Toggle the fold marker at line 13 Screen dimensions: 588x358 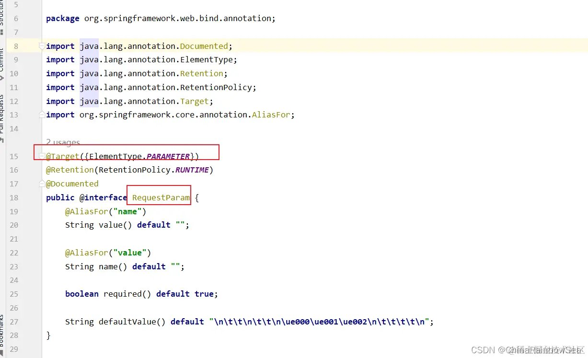point(42,115)
